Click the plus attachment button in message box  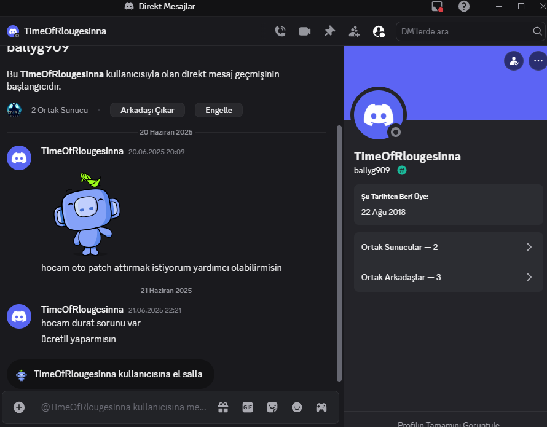tap(19, 407)
